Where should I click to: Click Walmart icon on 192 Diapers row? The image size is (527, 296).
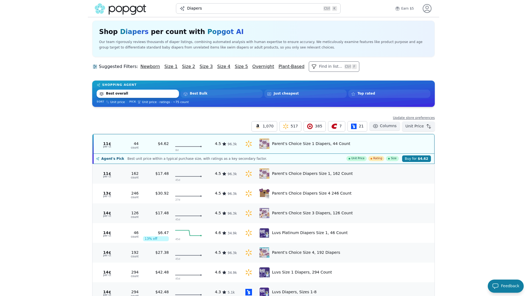pyautogui.click(x=249, y=253)
